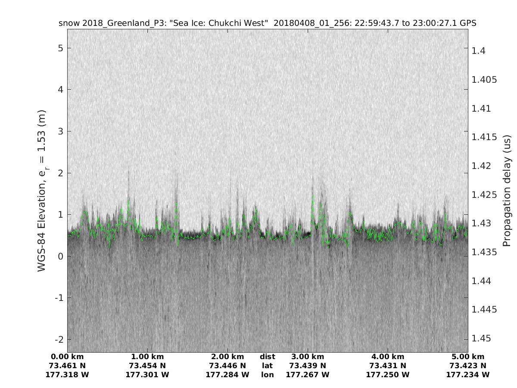Click the plot title text at top
This screenshot has height=388, width=517.
(267, 23)
